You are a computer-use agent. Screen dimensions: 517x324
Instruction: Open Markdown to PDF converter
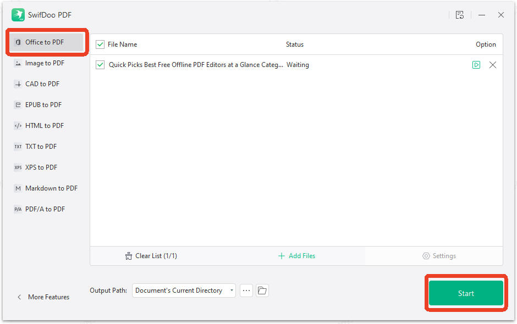(x=47, y=188)
